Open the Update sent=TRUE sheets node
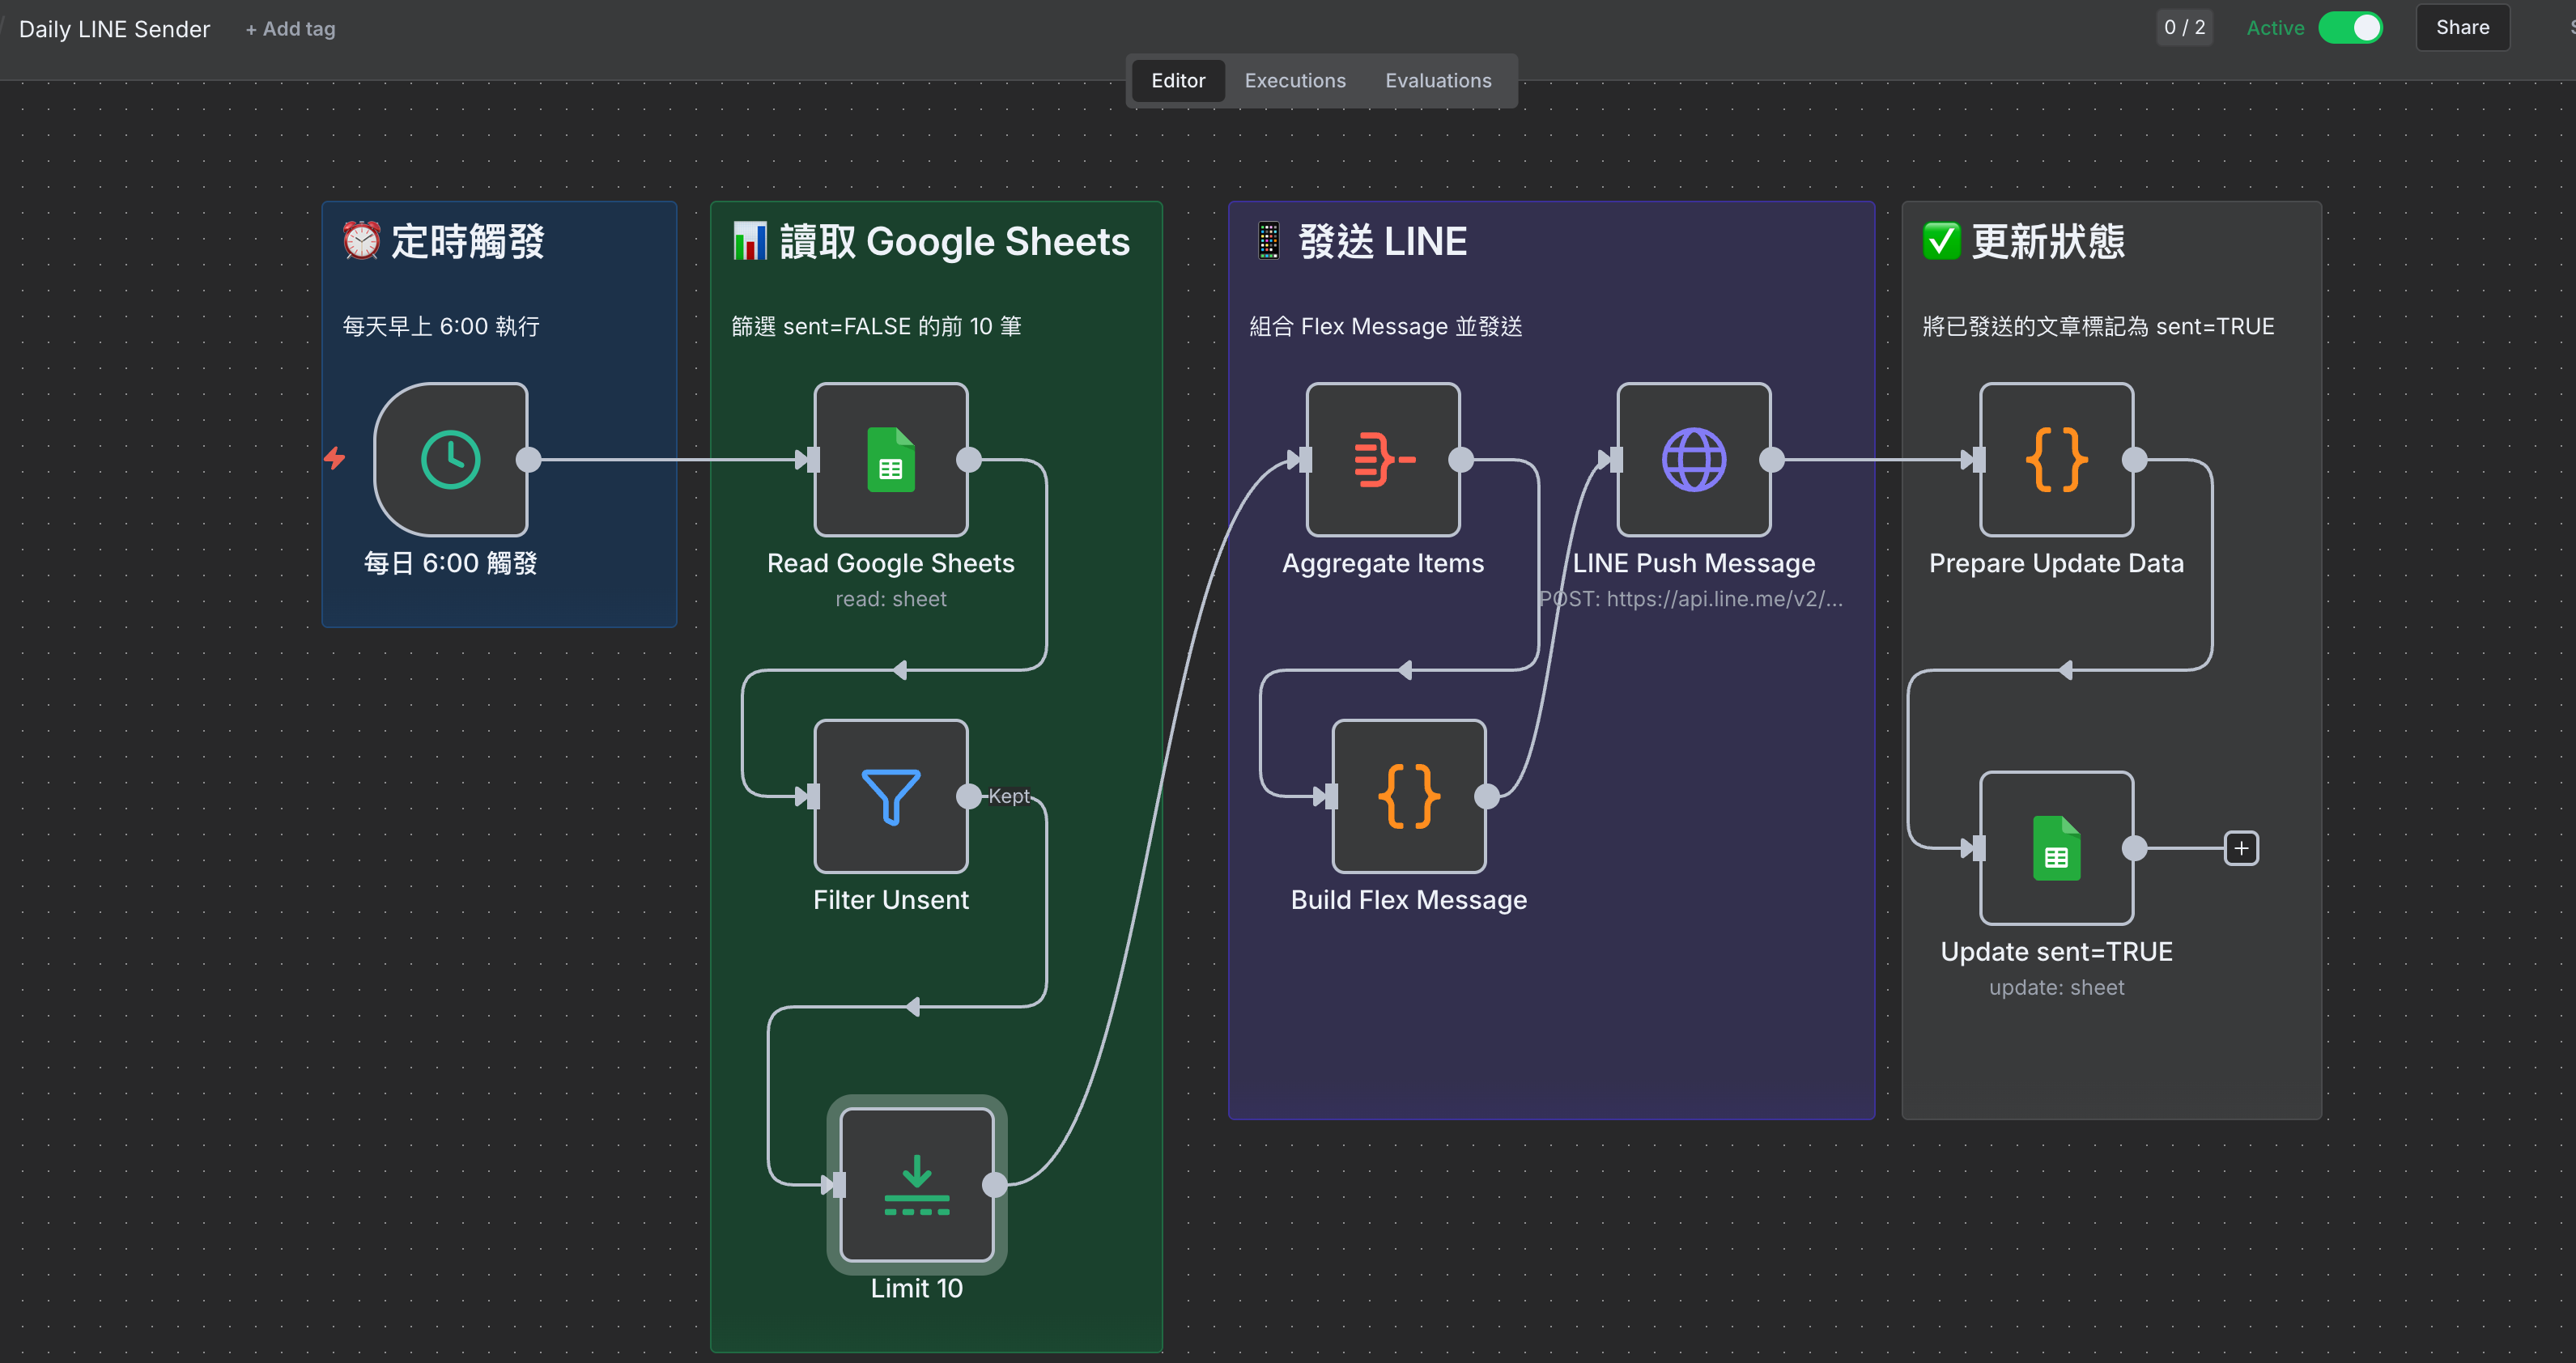2576x1363 pixels. 2056,848
